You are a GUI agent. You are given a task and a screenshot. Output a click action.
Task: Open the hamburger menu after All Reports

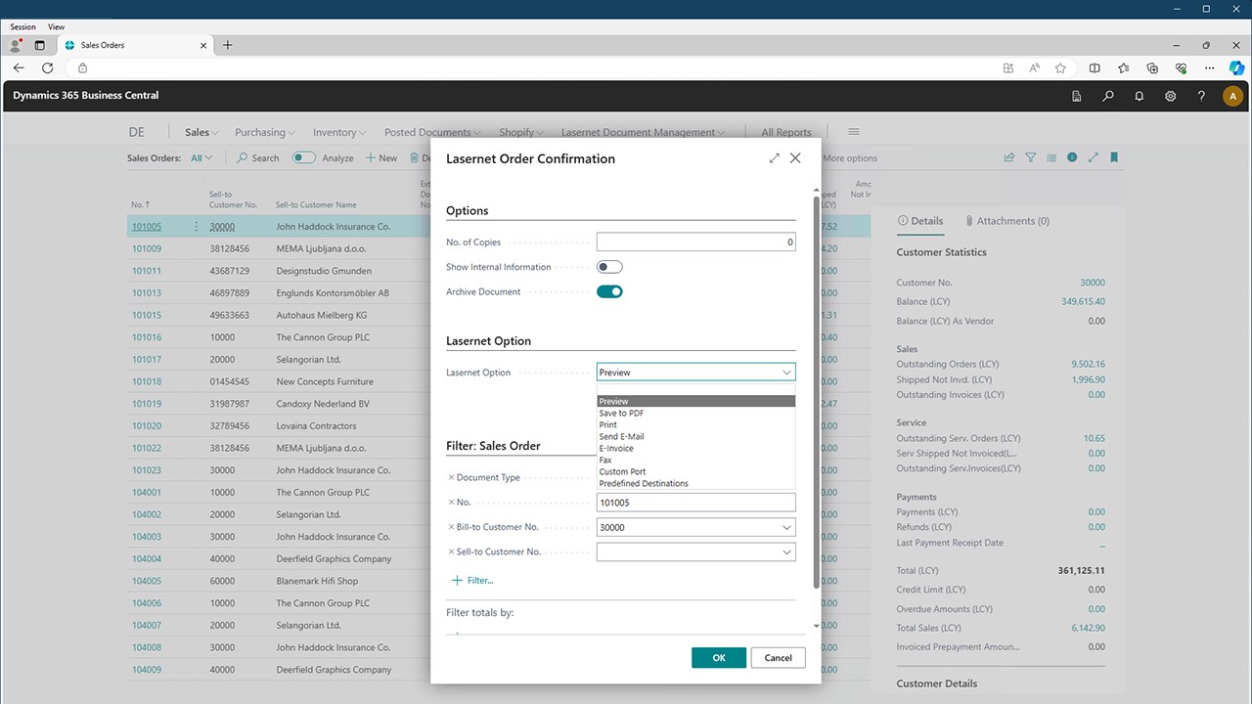pyautogui.click(x=854, y=132)
